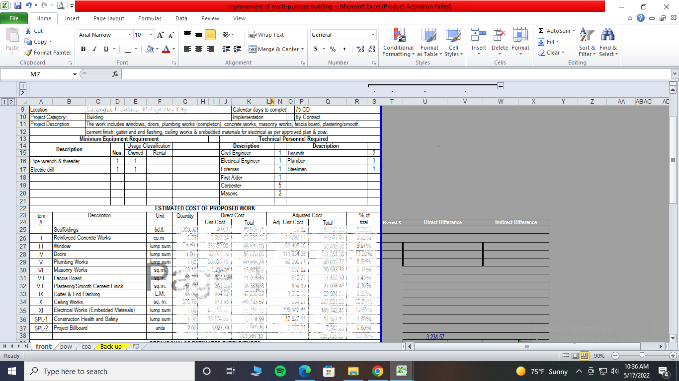This screenshot has width=679, height=381.
Task: Open Sort & Filter menu
Action: [587, 42]
